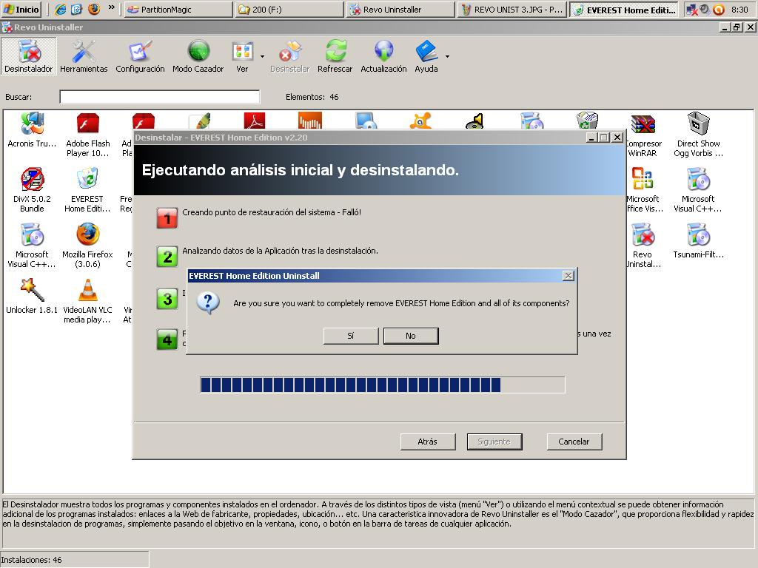This screenshot has height=568, width=758.
Task: Click the Refrescar refresh icon
Action: (335, 56)
